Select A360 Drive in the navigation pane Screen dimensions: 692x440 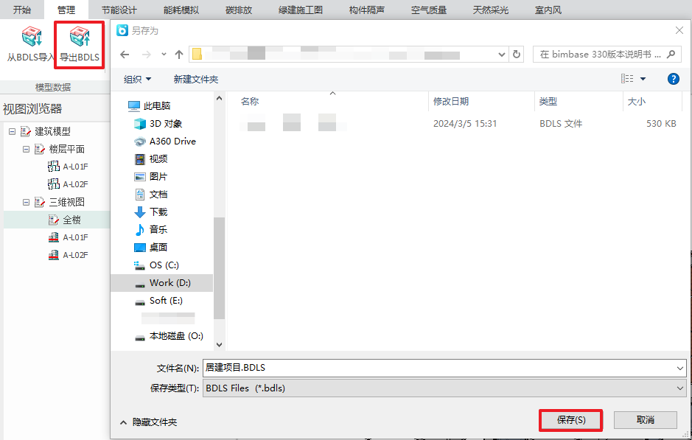(x=164, y=142)
